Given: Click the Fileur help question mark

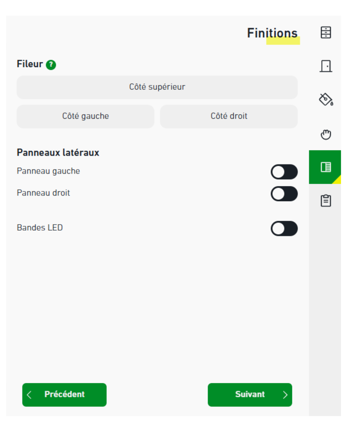Looking at the screenshot, I should coord(51,64).
